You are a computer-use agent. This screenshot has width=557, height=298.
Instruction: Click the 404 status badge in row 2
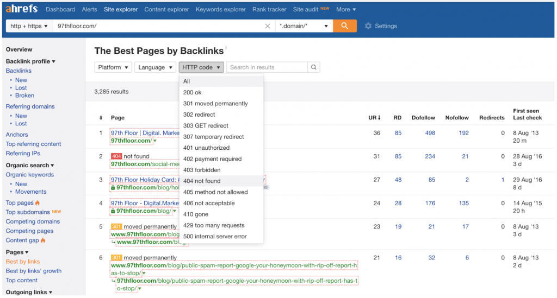[x=116, y=156]
